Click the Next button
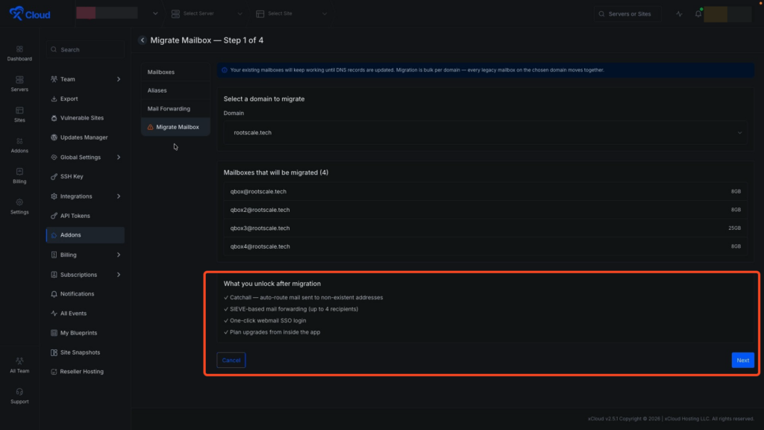764x430 pixels. 742,361
